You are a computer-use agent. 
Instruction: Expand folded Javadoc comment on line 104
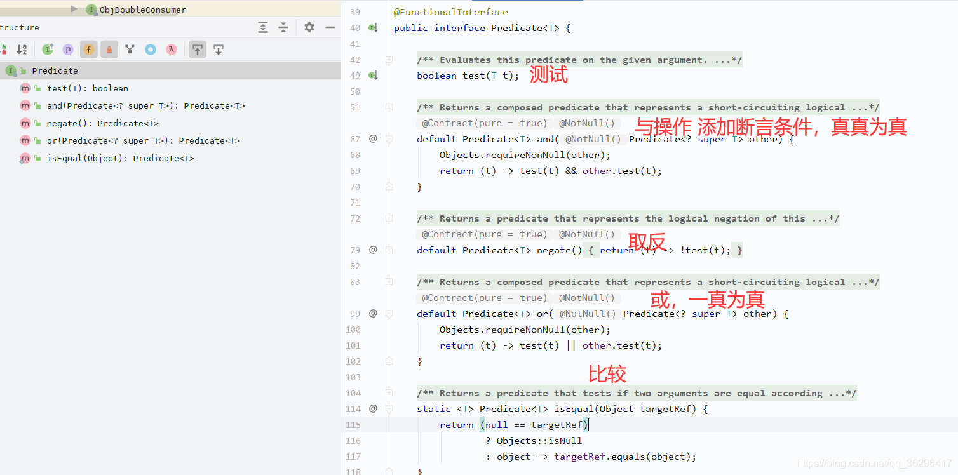(x=389, y=393)
